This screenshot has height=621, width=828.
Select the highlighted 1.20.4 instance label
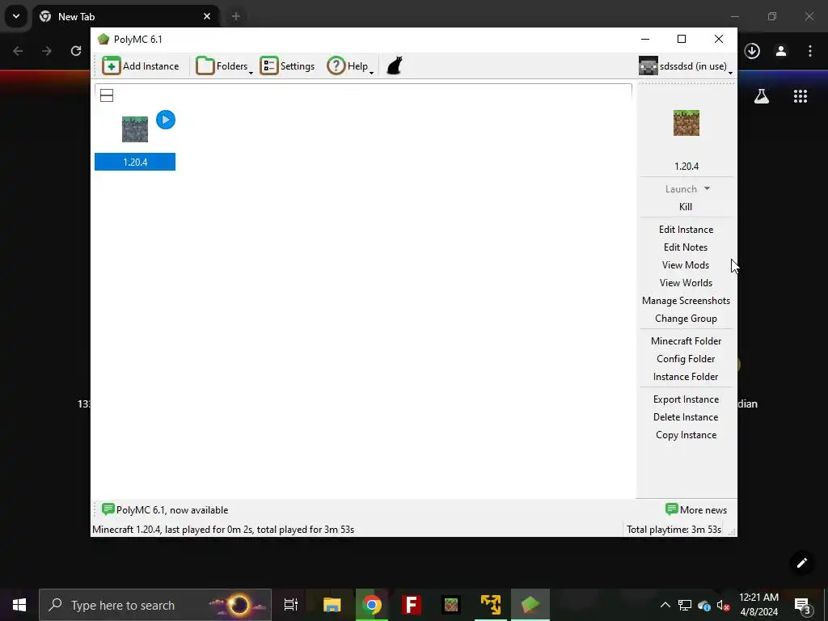135,162
